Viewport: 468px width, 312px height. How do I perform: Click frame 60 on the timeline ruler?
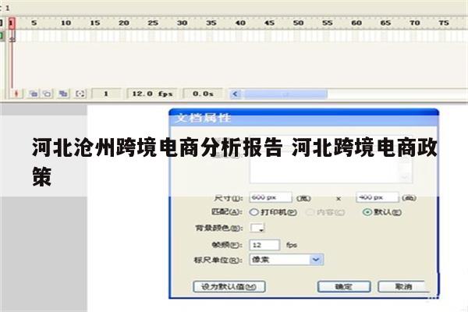pyautogui.click(x=356, y=23)
